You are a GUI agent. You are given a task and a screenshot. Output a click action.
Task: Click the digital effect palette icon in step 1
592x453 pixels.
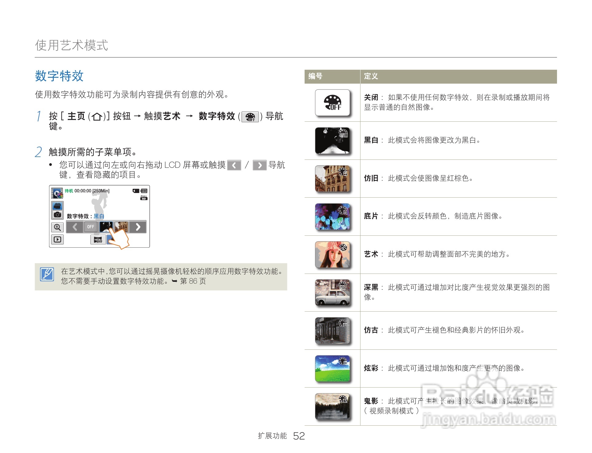(x=250, y=117)
